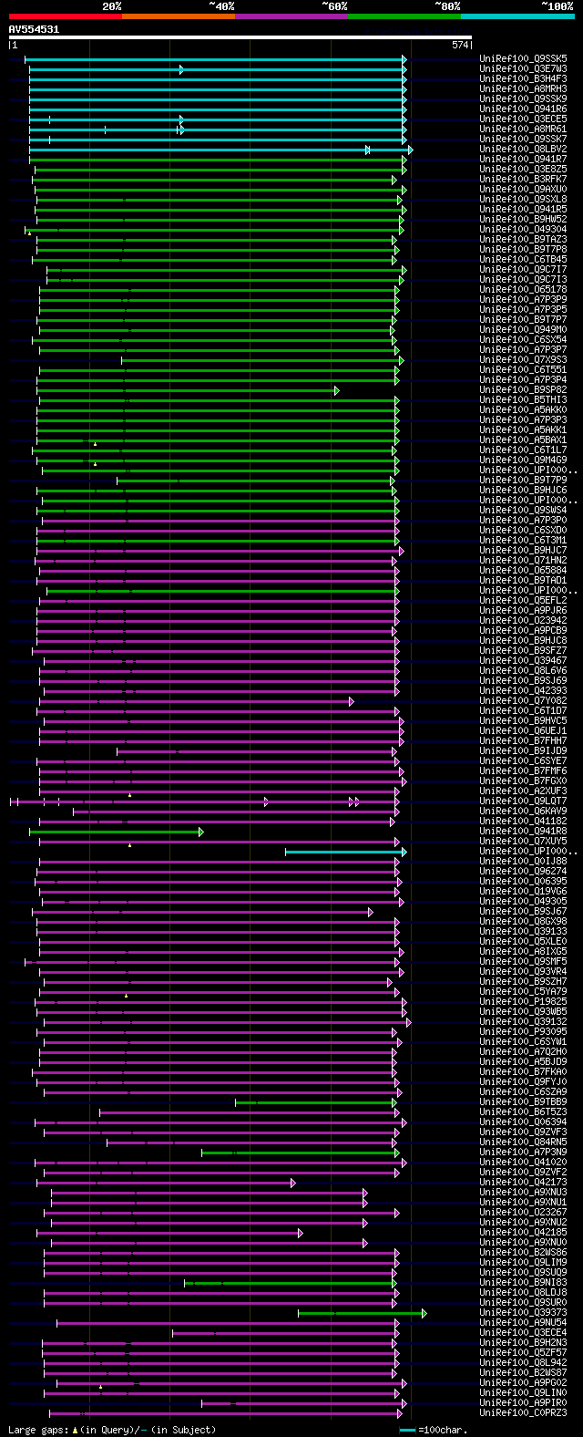
Task: Click the short green bar for UniRef100_Q941R8
Action: pyautogui.click(x=117, y=832)
